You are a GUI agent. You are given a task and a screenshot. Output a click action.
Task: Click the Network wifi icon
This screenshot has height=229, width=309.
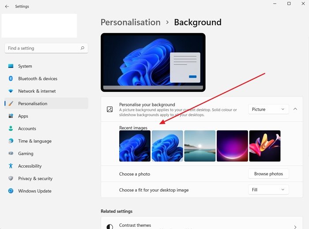[11, 91]
